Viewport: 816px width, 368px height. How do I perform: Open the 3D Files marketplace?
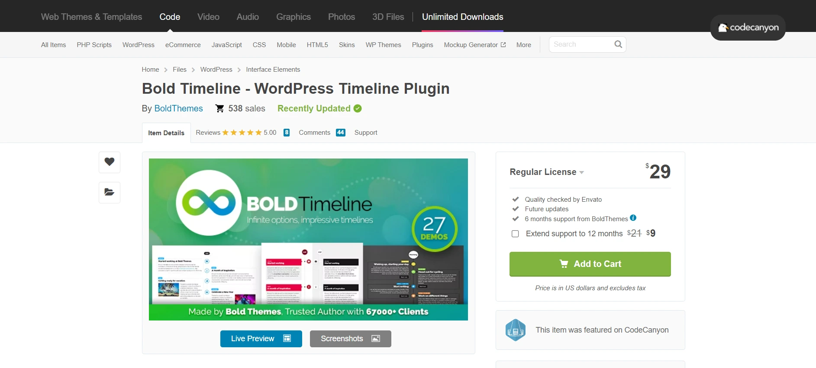(x=388, y=17)
